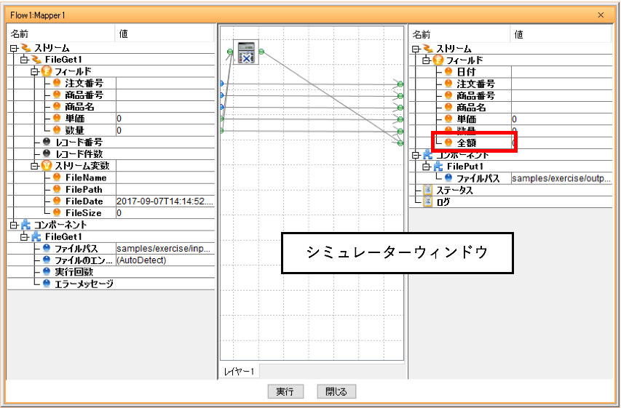Select the ログ tree row

(x=511, y=202)
